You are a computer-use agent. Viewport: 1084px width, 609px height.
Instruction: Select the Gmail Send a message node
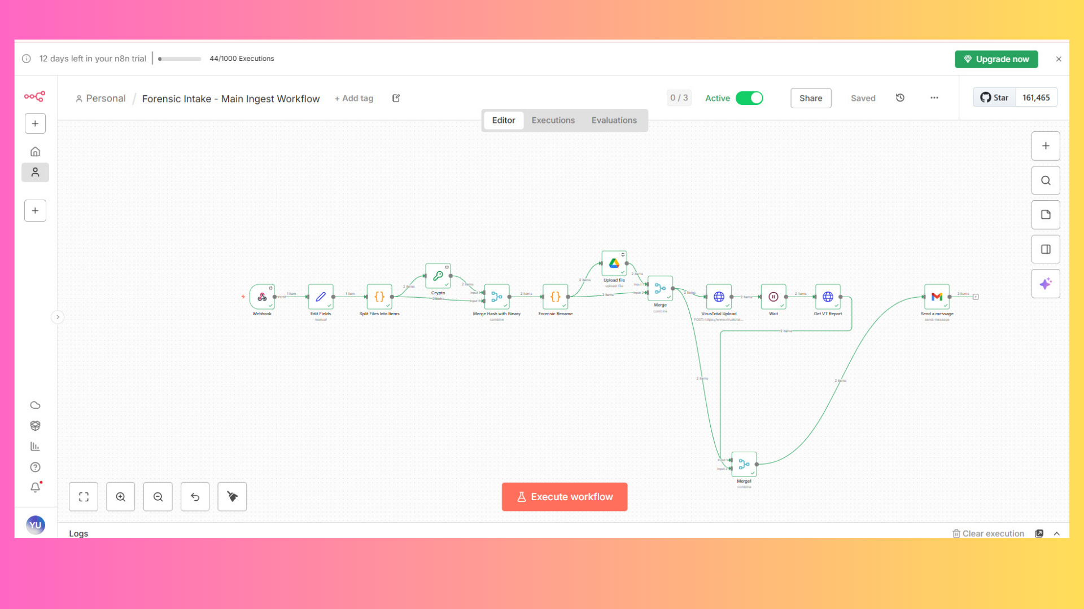coord(937,297)
